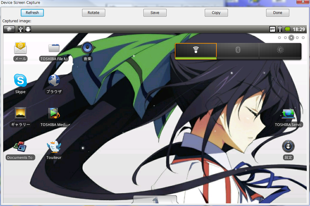This screenshot has width=310, height=206.
Task: Tap the USB connection status icon
Action: [x=20, y=29]
